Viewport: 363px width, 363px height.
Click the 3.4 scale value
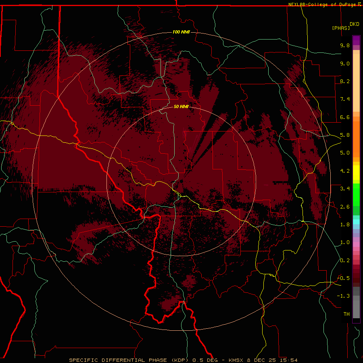coord(345,189)
